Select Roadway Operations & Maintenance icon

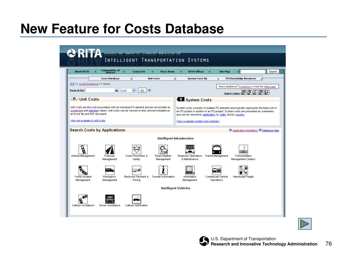pyautogui.click(x=190, y=149)
